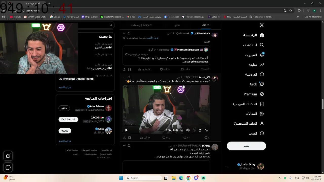Switch to متابع Following tab
The height and width of the screenshot is (182, 324).
177,25
